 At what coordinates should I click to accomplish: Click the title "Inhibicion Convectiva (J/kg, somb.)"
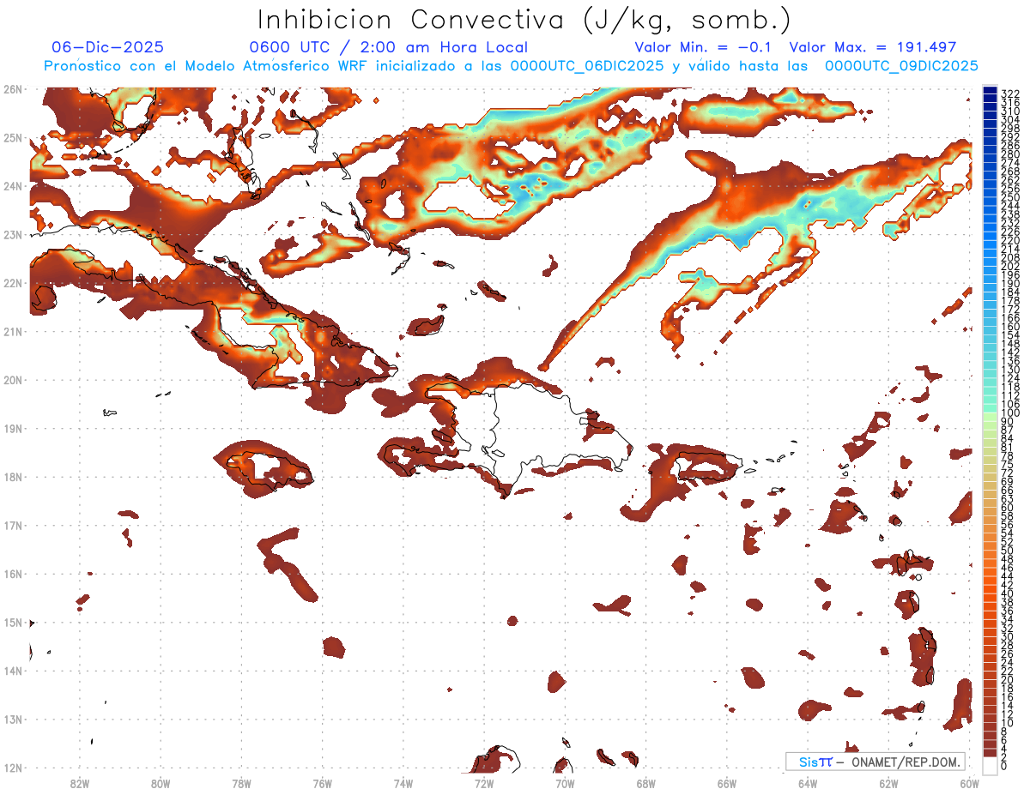tap(524, 20)
